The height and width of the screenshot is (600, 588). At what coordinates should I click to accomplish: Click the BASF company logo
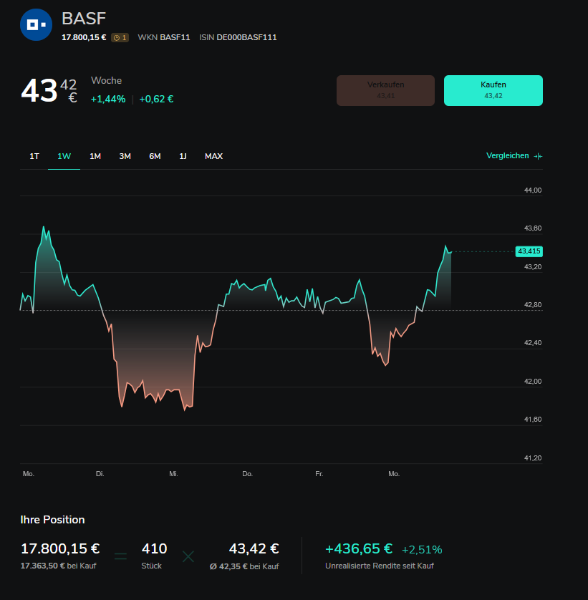(x=36, y=24)
